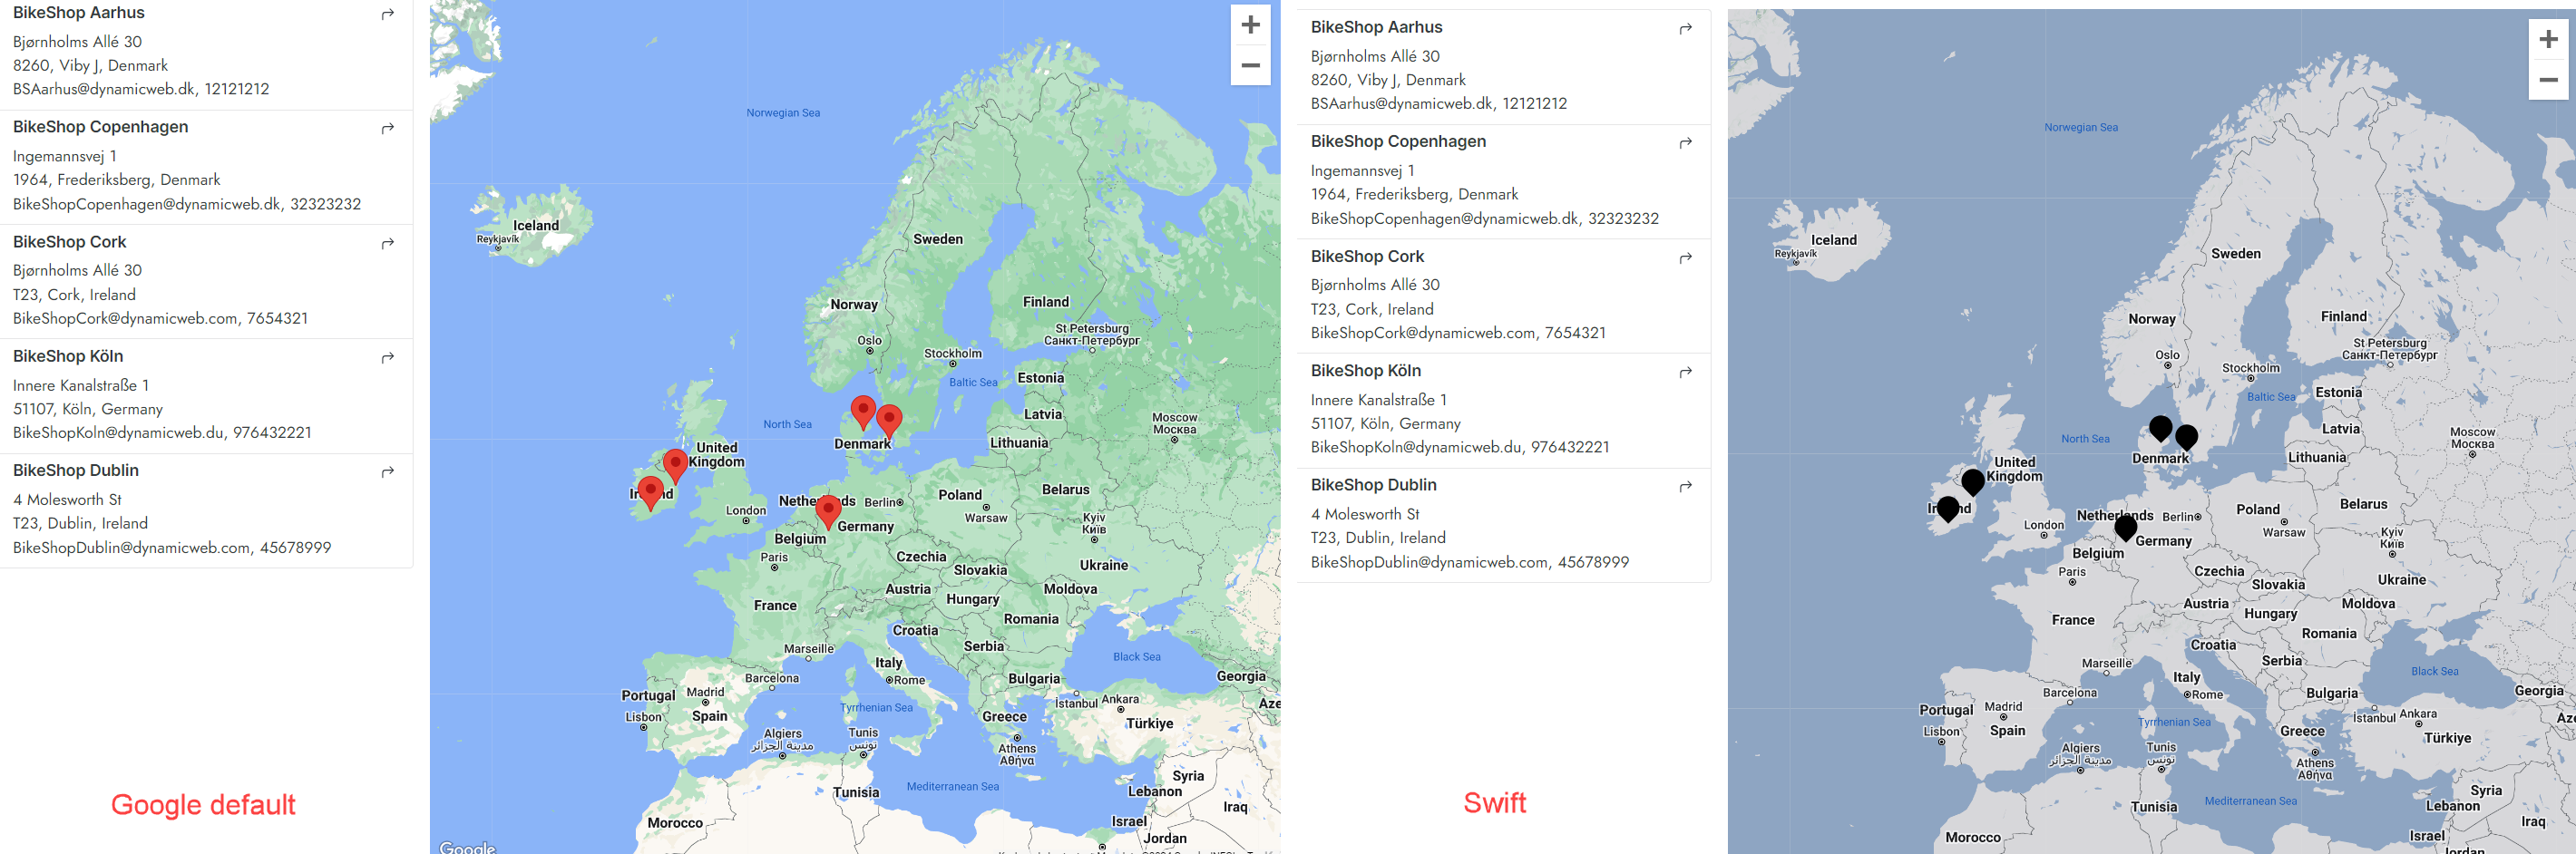The image size is (2576, 854).
Task: Click Mediterranean Sea label on the colored map
Action: coord(952,787)
